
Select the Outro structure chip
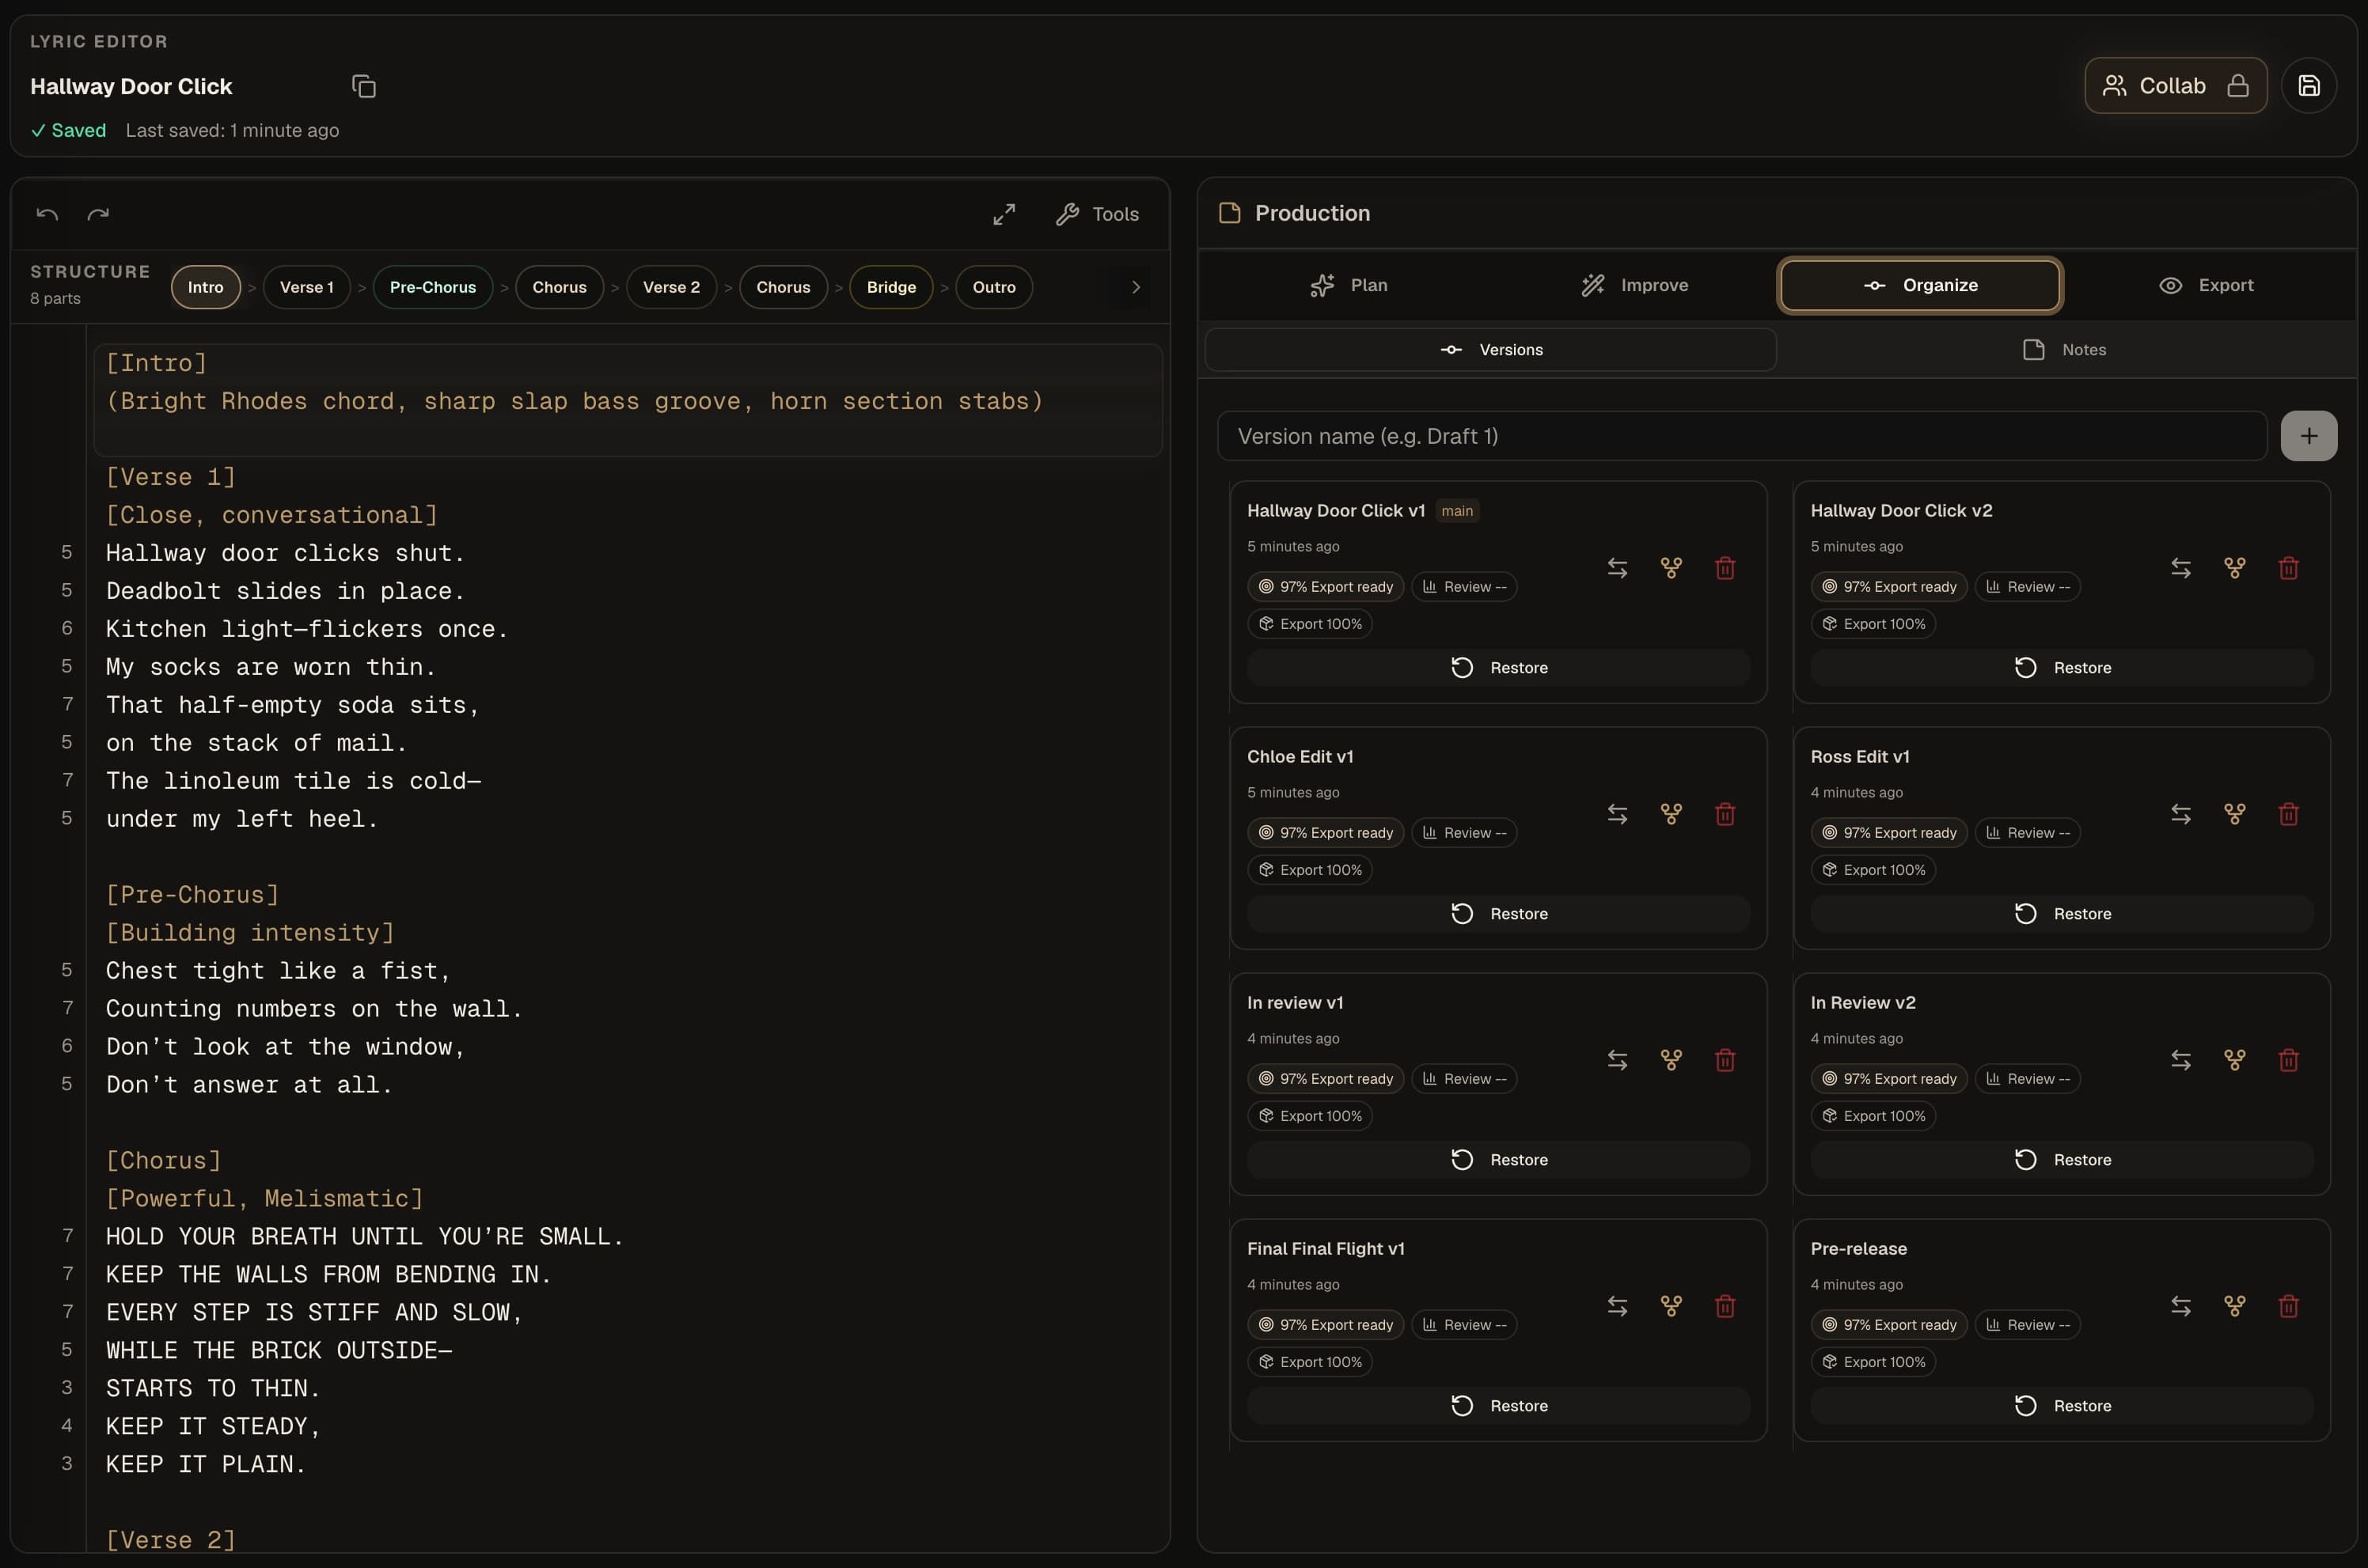point(993,287)
